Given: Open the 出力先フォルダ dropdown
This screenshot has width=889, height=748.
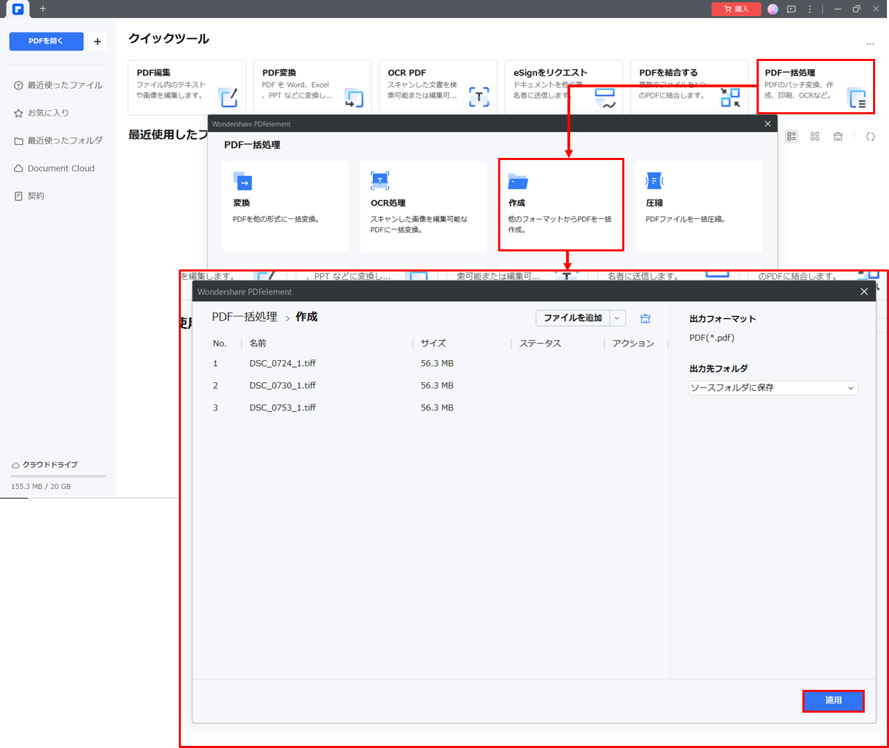Looking at the screenshot, I should coord(773,388).
